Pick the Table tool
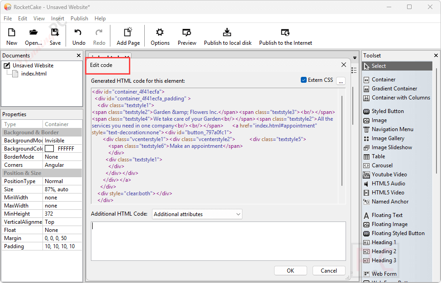The image size is (441, 283). [x=374, y=156]
